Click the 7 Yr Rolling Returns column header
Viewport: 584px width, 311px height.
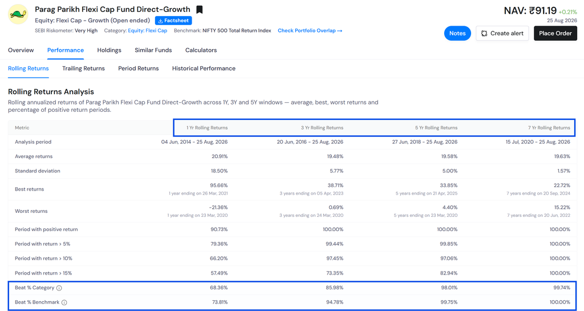pyautogui.click(x=549, y=128)
